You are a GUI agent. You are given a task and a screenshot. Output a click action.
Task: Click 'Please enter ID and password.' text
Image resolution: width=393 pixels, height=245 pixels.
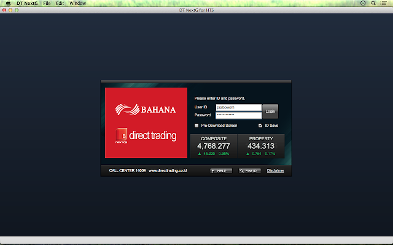pyautogui.click(x=220, y=98)
